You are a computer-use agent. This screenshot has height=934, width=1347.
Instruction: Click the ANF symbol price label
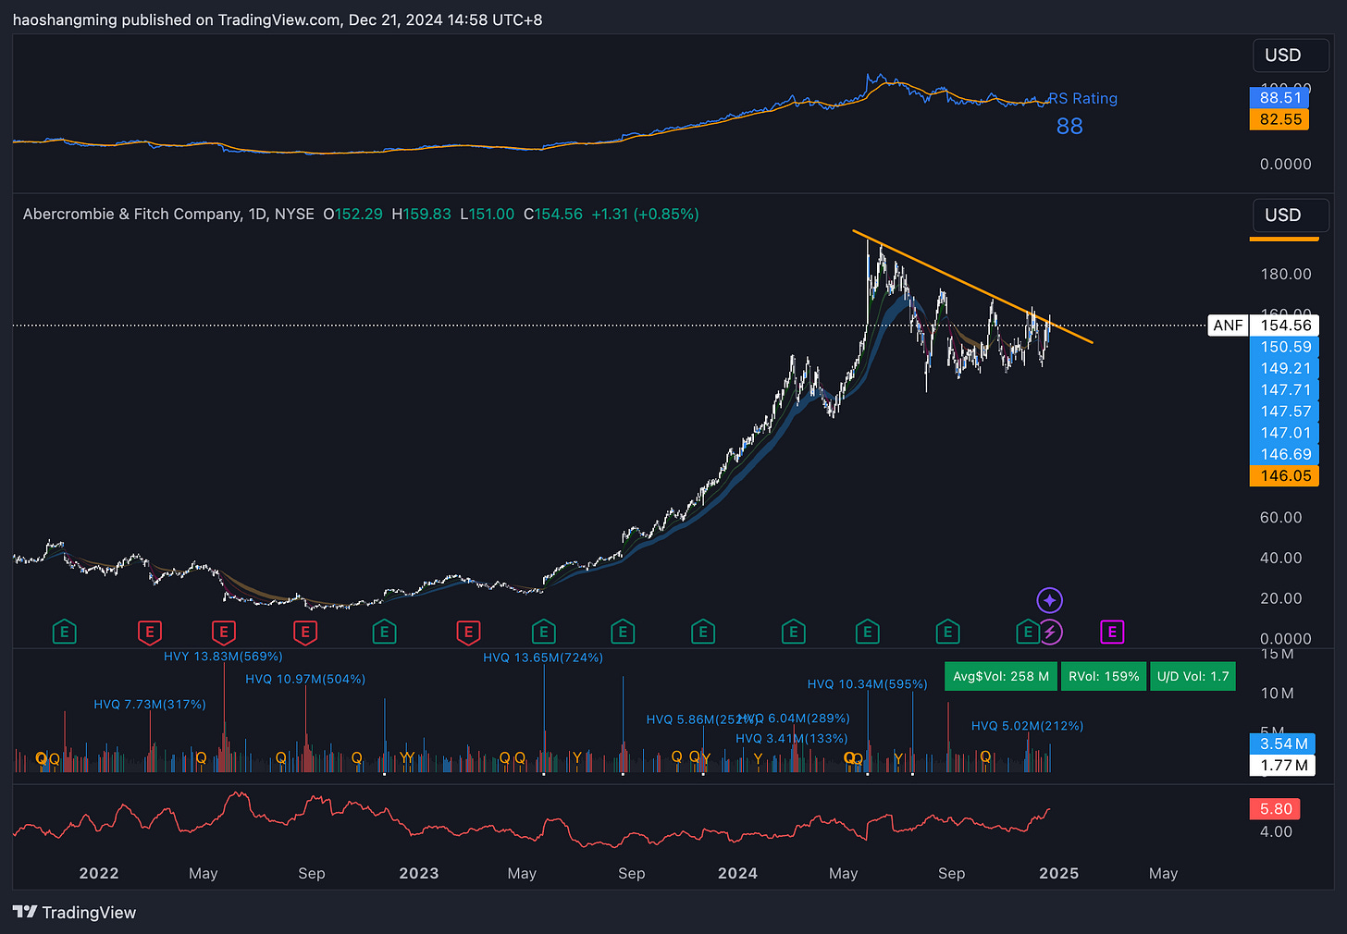pos(1229,326)
